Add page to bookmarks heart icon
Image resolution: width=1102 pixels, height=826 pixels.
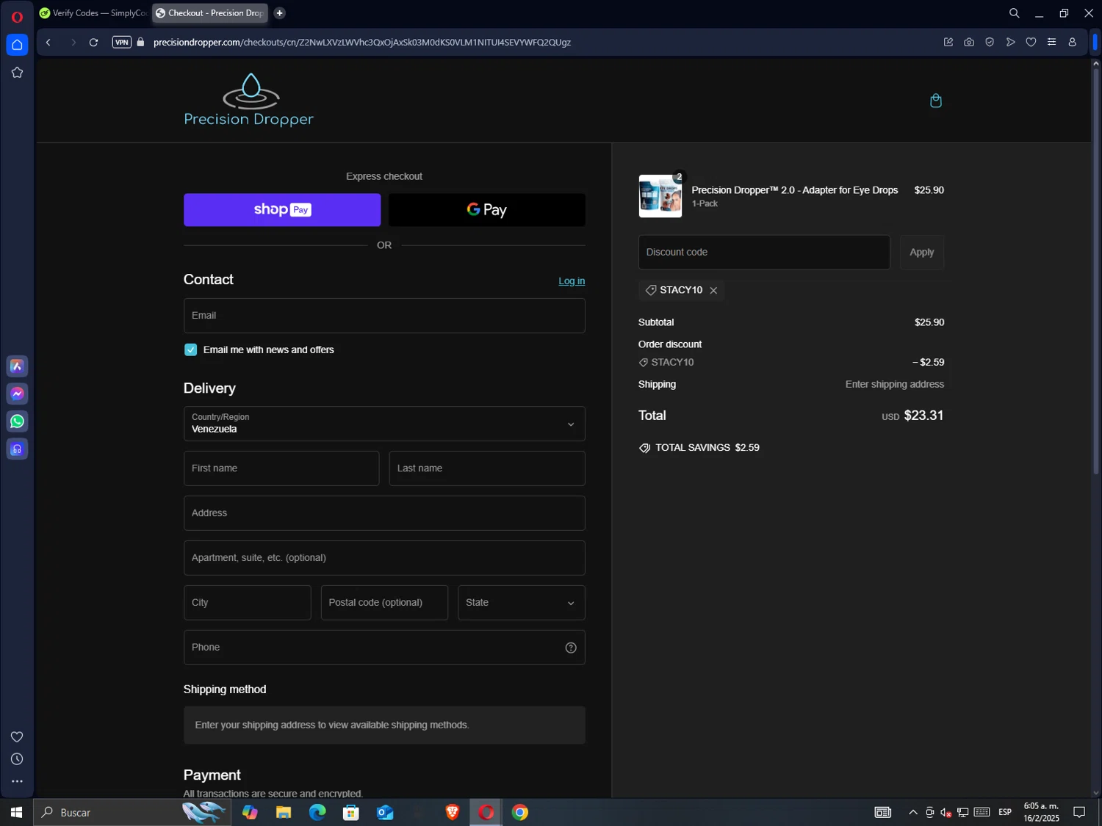[1031, 43]
